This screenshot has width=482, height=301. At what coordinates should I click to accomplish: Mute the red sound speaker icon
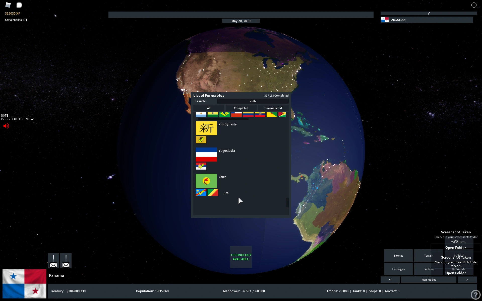point(6,126)
